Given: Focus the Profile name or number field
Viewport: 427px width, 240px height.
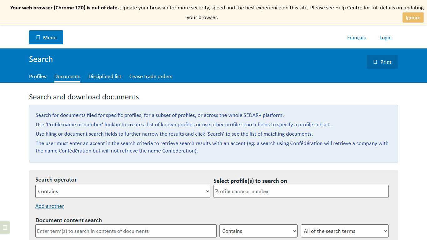Looking at the screenshot, I should click(x=301, y=191).
